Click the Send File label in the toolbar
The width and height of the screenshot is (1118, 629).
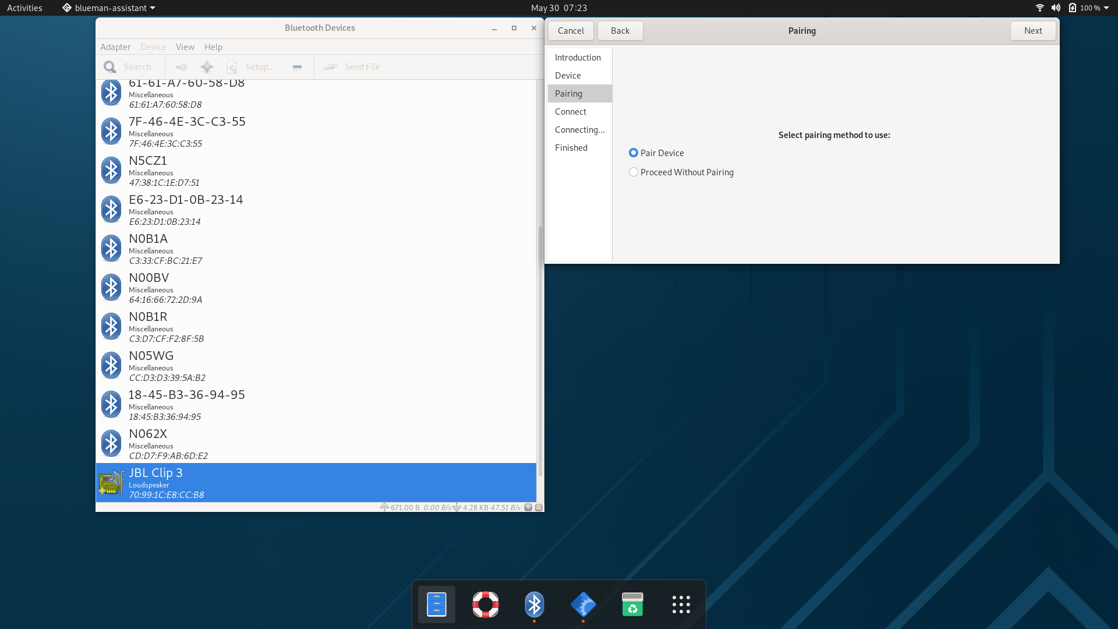click(362, 67)
